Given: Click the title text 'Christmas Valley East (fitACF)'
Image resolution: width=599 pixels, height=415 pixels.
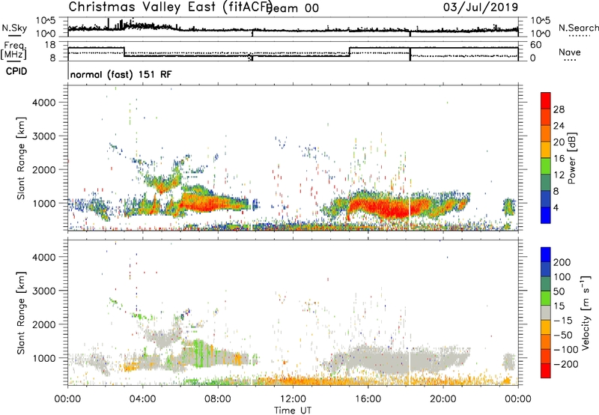Looking at the screenshot, I should click(x=171, y=7).
